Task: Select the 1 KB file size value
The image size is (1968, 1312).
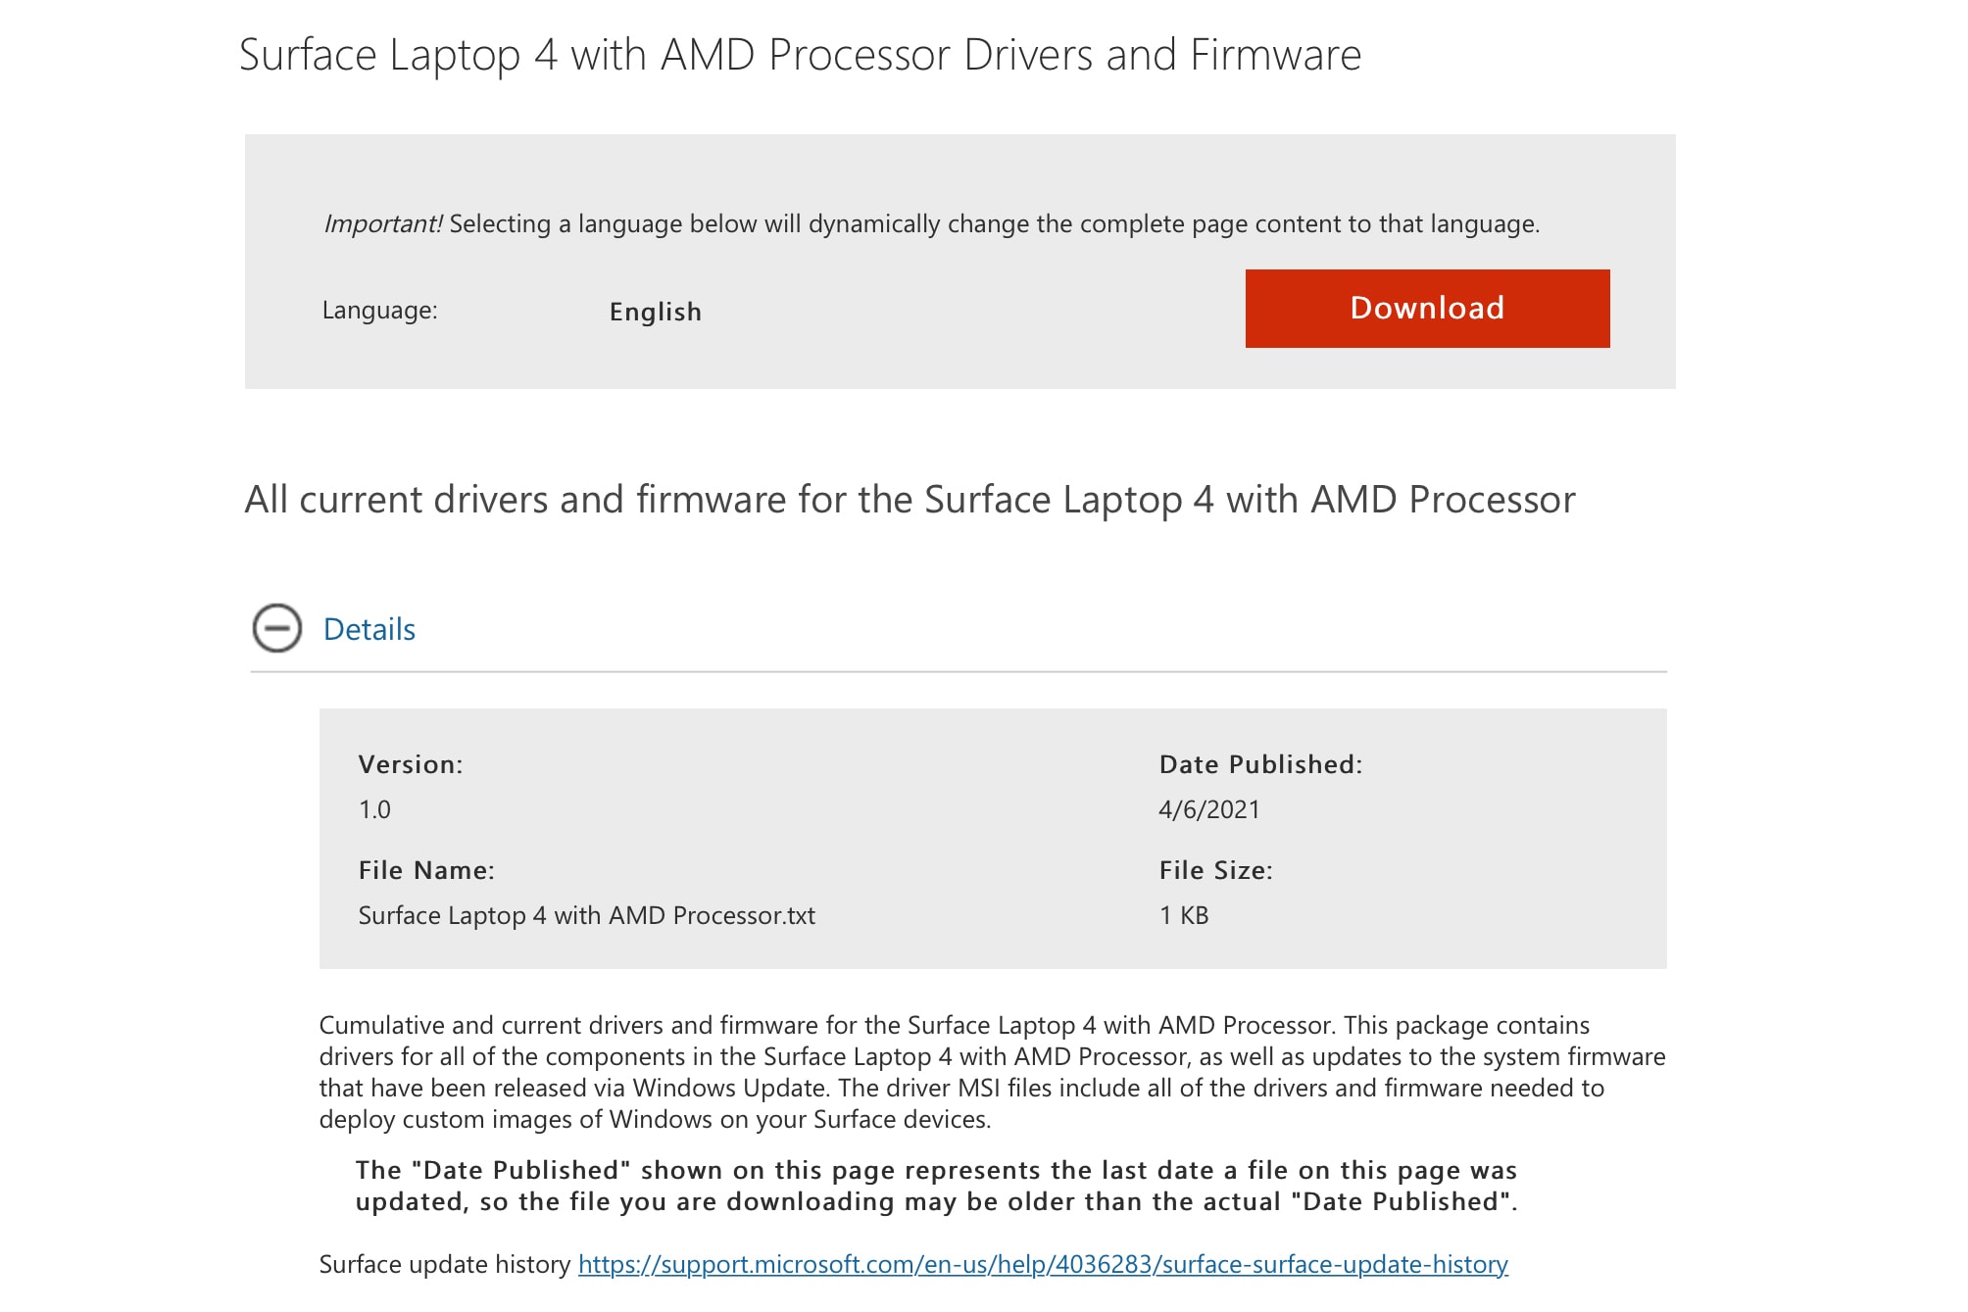Action: coord(1184,915)
